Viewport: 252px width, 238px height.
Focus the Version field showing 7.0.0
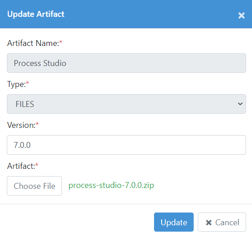[126, 145]
